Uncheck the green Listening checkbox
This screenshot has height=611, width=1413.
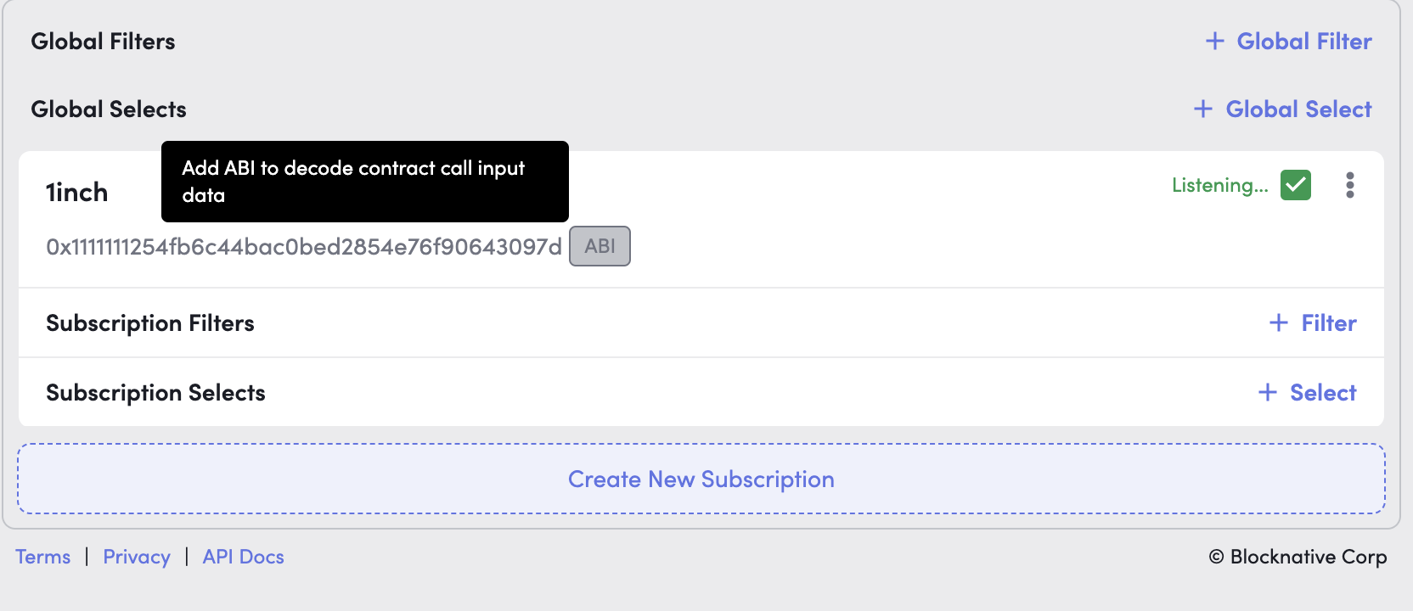1296,185
